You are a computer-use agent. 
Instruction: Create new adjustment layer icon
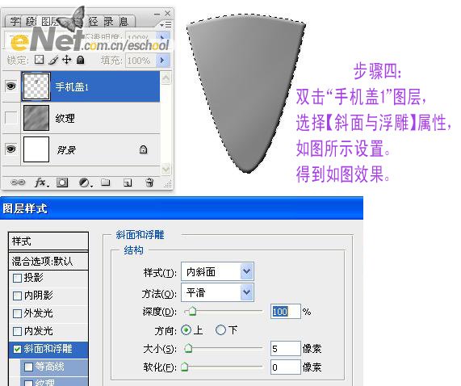click(x=86, y=183)
